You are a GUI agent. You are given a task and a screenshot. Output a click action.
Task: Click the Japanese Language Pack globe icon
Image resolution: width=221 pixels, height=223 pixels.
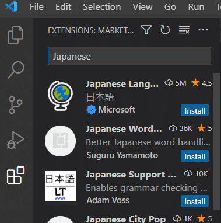coord(61,96)
